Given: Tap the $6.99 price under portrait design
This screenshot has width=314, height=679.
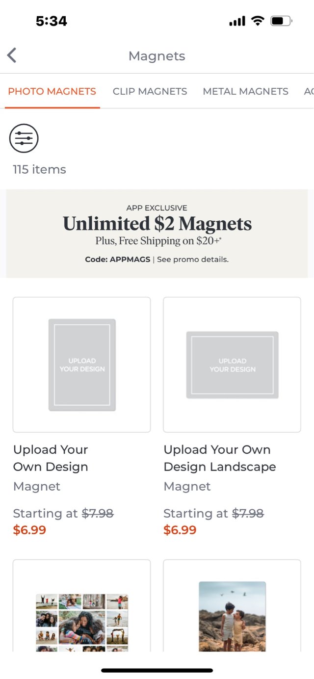Looking at the screenshot, I should coord(29,530).
